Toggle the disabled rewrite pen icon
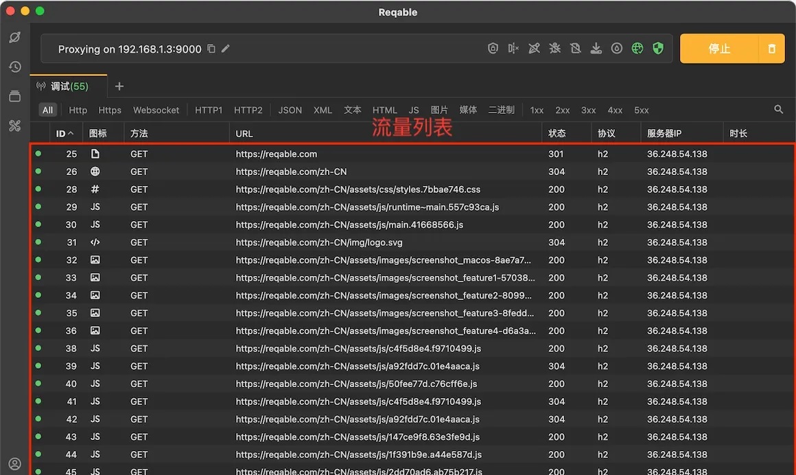796x475 pixels. (x=534, y=48)
